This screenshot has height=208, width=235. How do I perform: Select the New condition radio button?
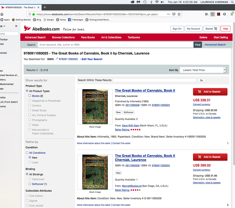tap(30, 157)
